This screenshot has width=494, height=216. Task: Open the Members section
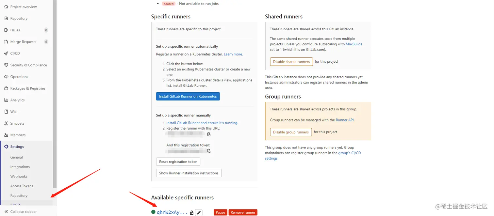pyautogui.click(x=18, y=135)
